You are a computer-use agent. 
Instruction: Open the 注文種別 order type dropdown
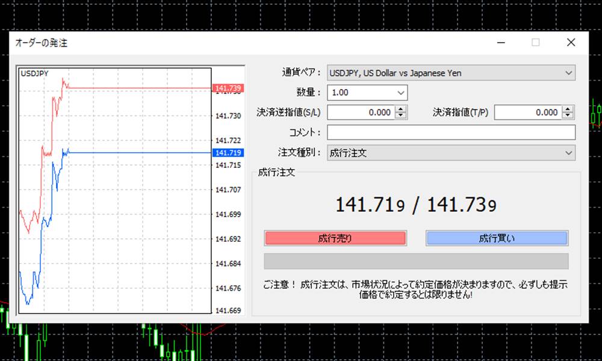[450, 153]
